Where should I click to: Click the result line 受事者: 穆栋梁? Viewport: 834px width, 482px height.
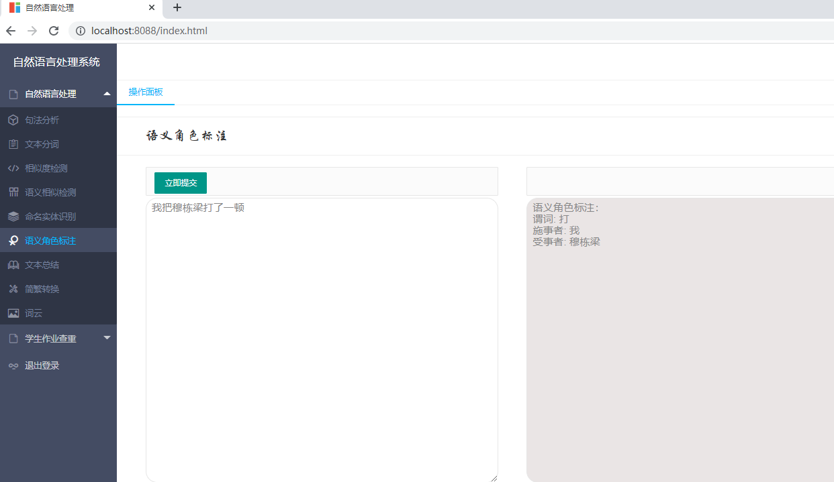point(566,242)
